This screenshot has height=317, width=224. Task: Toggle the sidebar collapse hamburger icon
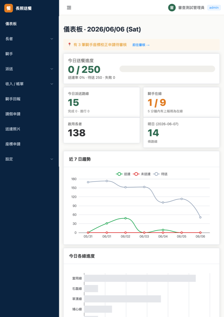[x=69, y=8]
